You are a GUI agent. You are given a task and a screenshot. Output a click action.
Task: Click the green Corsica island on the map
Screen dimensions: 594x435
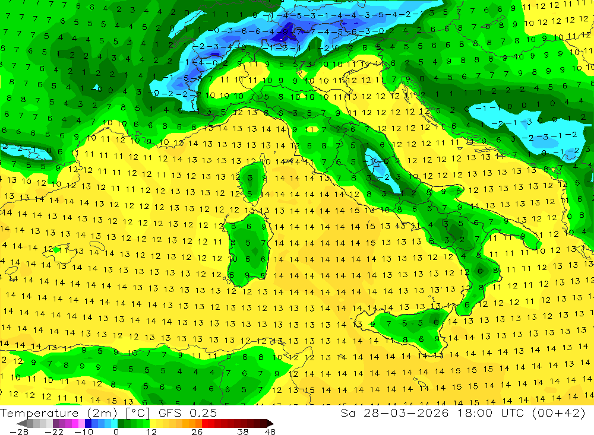tap(251, 182)
